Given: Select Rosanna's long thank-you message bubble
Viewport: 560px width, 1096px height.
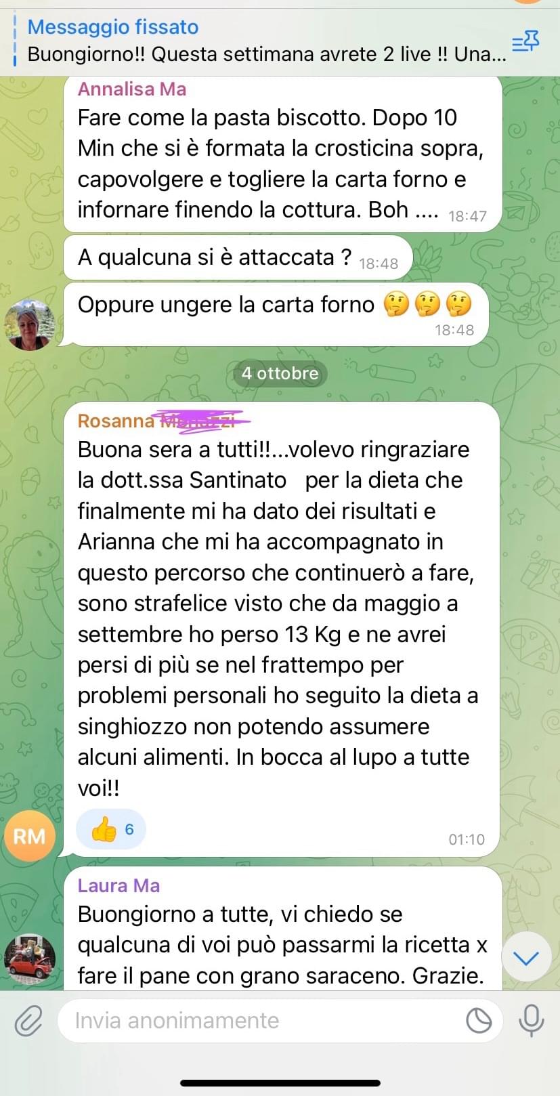Looking at the screenshot, I should [x=282, y=629].
